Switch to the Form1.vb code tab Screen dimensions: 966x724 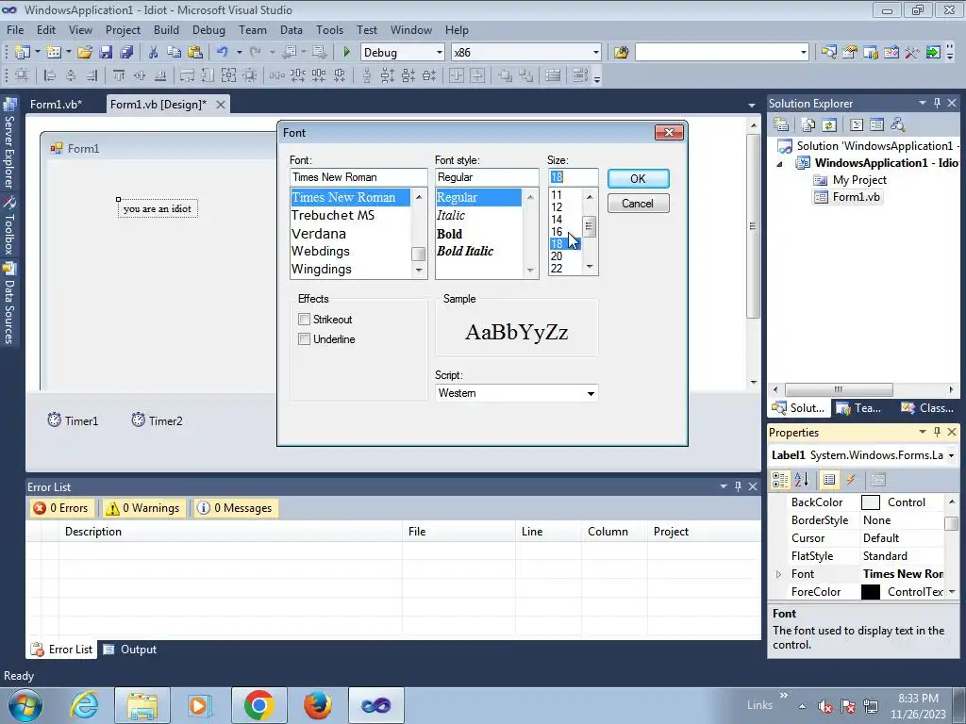coord(56,104)
